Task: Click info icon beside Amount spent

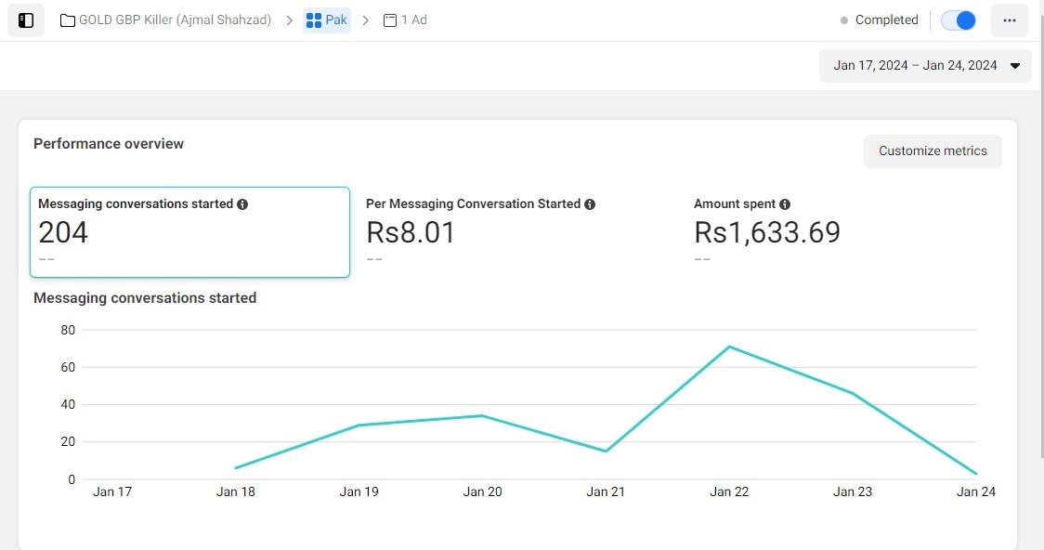Action: click(785, 204)
